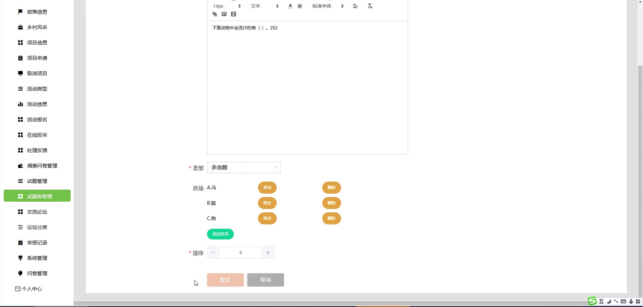Image resolution: width=643 pixels, height=307 pixels.
Task: Open the text alignment tool
Action: point(355,6)
